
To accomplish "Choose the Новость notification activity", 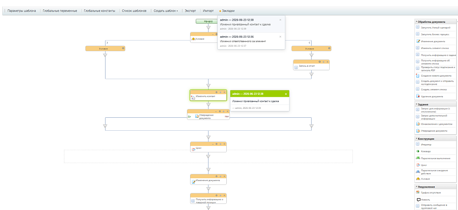I will 425,199.
